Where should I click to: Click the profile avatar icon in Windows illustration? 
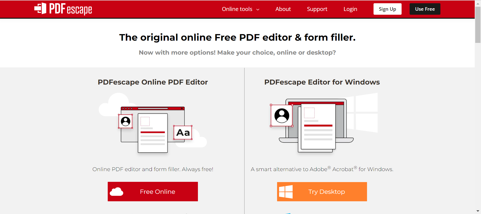282,115
